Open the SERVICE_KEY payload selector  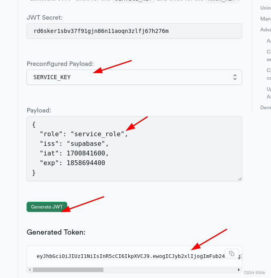[x=134, y=77]
